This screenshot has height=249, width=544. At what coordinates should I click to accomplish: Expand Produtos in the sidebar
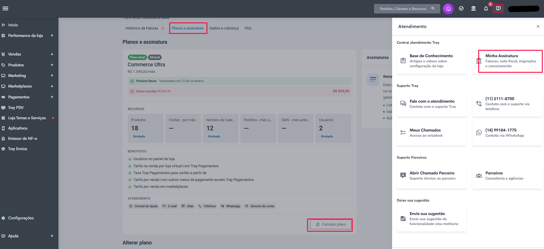[52, 65]
